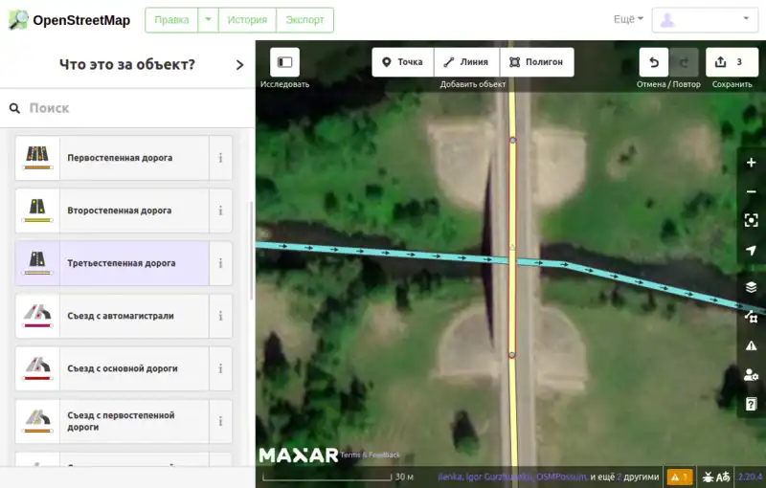Show my location on map

[x=751, y=250]
